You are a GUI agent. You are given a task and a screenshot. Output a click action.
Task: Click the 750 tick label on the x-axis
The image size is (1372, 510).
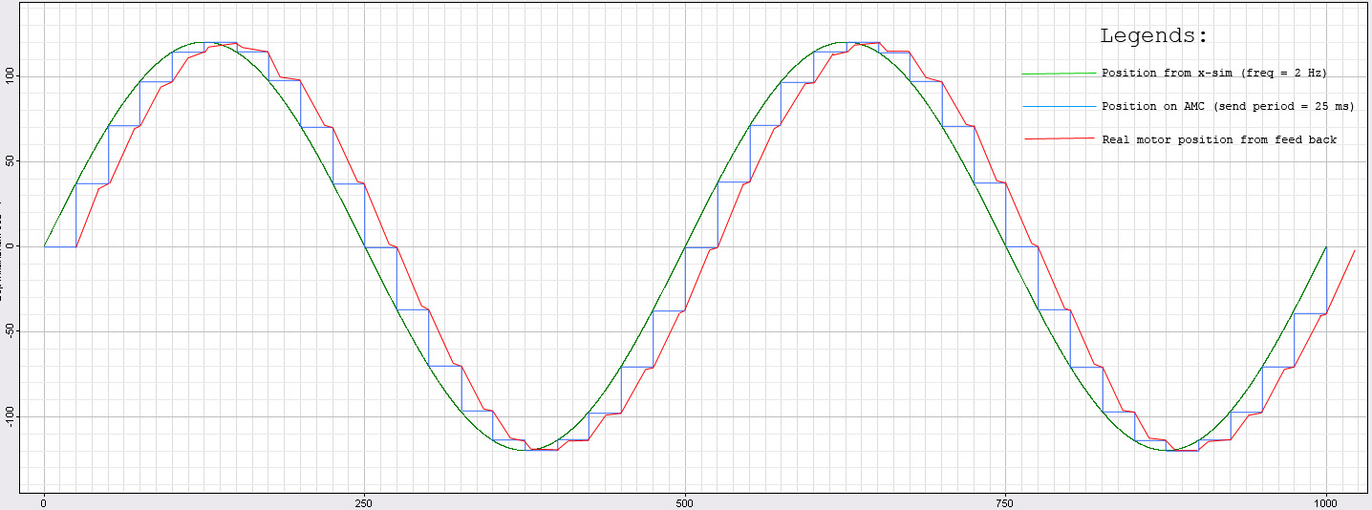click(1005, 501)
